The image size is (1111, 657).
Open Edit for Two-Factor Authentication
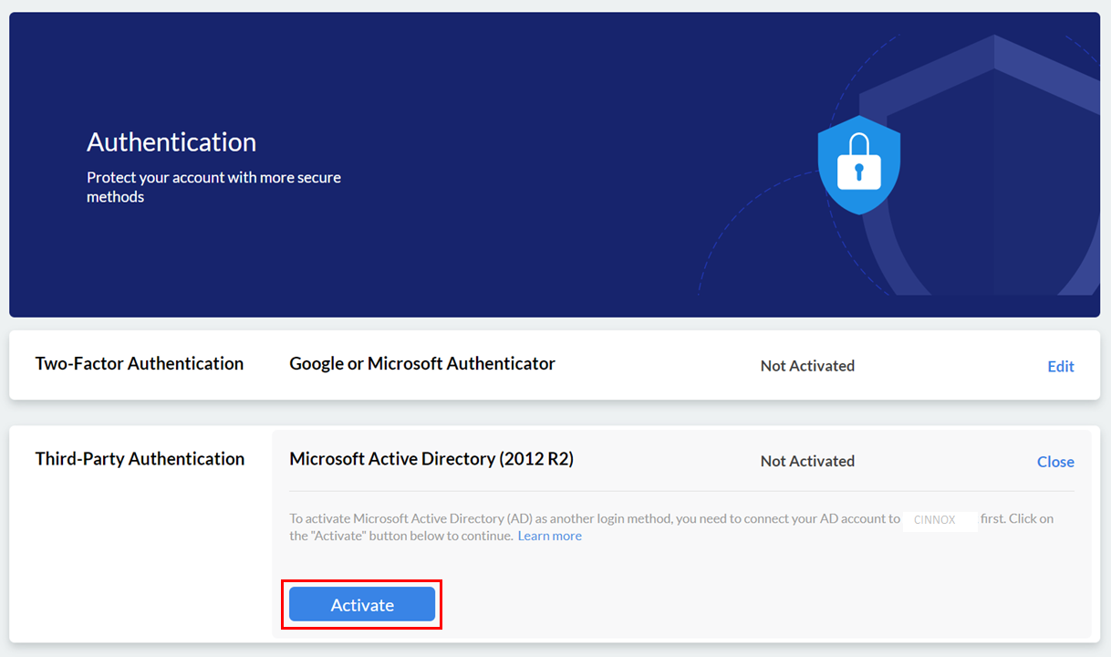click(x=1061, y=366)
